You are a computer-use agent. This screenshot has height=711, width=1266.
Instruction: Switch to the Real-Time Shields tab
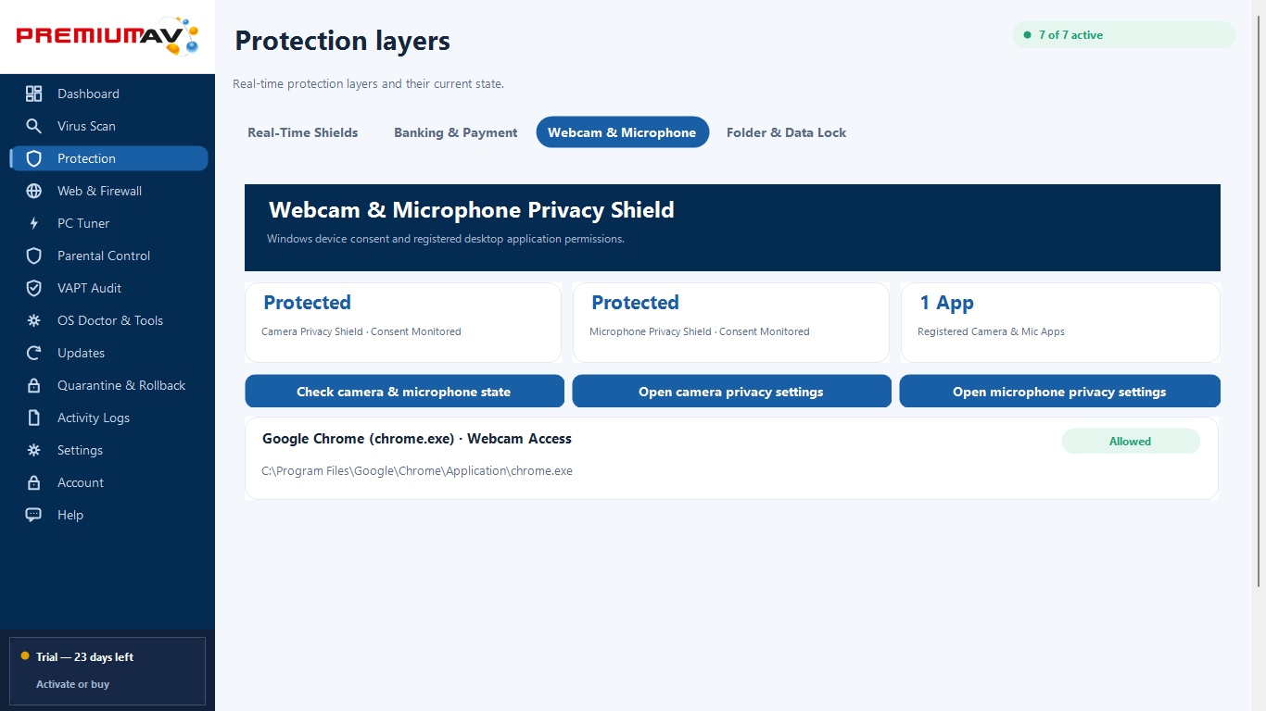click(x=303, y=132)
